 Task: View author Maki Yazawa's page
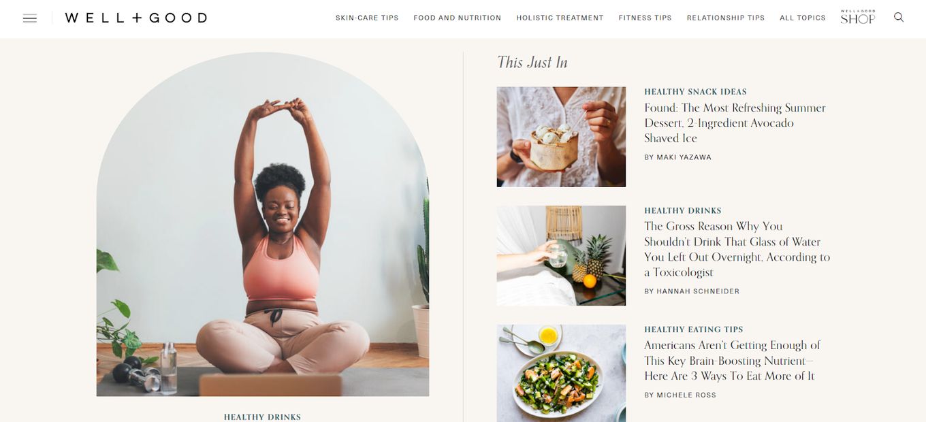click(677, 157)
